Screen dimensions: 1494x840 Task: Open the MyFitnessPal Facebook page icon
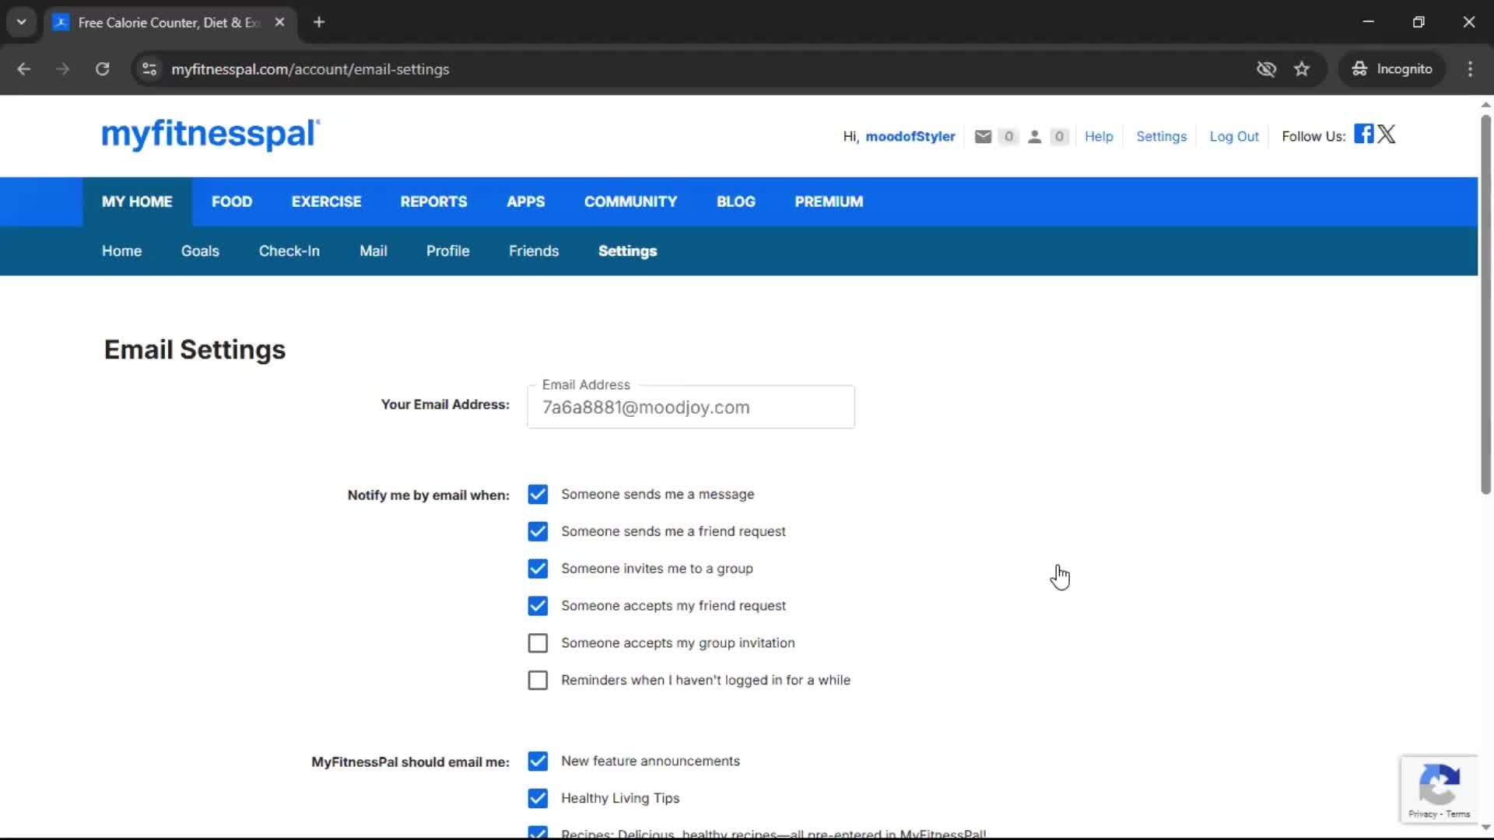[x=1363, y=134]
